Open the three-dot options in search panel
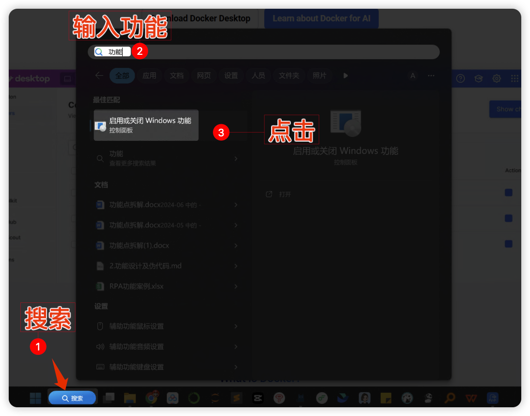530x416 pixels. pyautogui.click(x=431, y=76)
